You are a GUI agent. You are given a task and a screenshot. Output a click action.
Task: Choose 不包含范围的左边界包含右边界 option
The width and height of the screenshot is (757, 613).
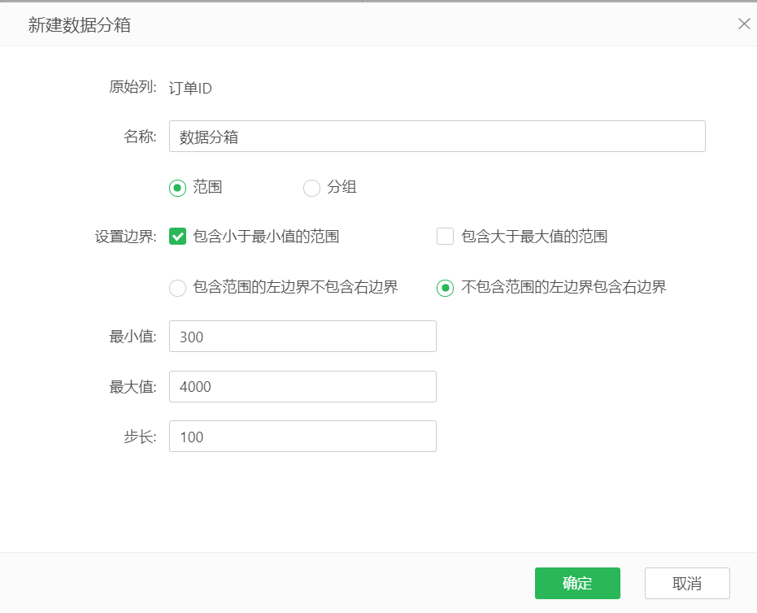pos(445,288)
